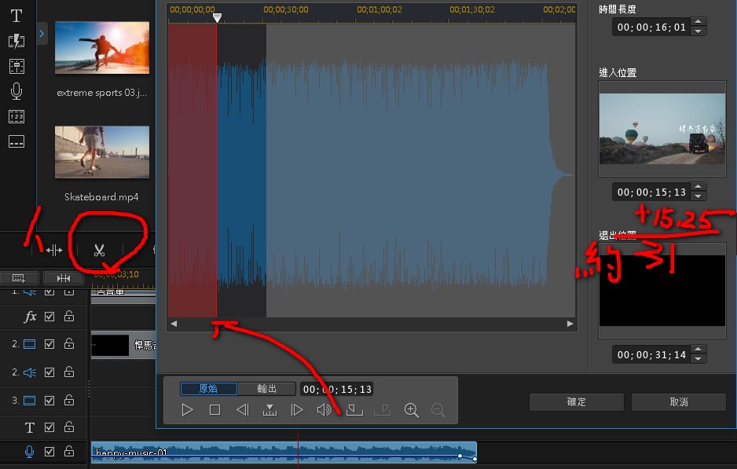Cancel with the 取消 button
737x469 pixels.
click(679, 402)
